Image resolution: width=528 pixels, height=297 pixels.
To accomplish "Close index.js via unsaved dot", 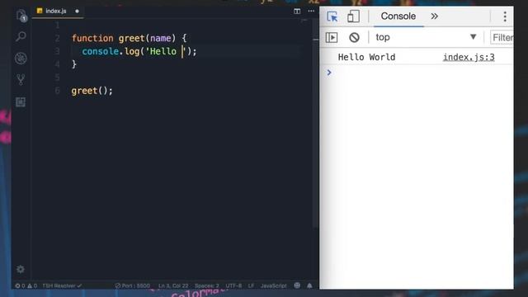I will click(77, 11).
